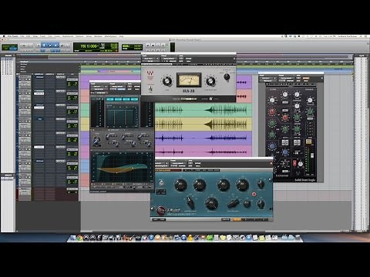The width and height of the screenshot is (370, 277).
Task: Open the Edit mode selector in toolbar
Action: 10,47
